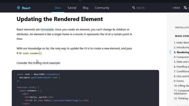Screen dimensions: 189x106
Task: Open '10. Lifting State' sidebar link
Action: pyautogui.click(x=181, y=86)
